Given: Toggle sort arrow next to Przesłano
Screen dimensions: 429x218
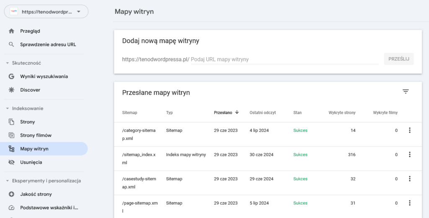Looking at the screenshot, I should coord(237,112).
